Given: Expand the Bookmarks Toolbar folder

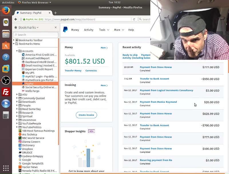Looking at the screenshot, I should tap(14, 40).
